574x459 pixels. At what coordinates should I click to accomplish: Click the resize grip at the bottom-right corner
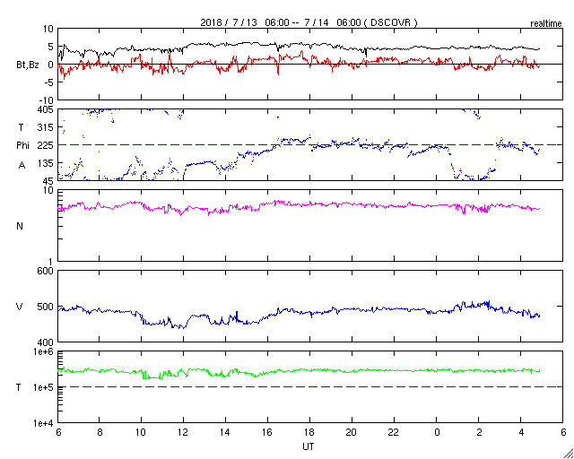pos(568,454)
